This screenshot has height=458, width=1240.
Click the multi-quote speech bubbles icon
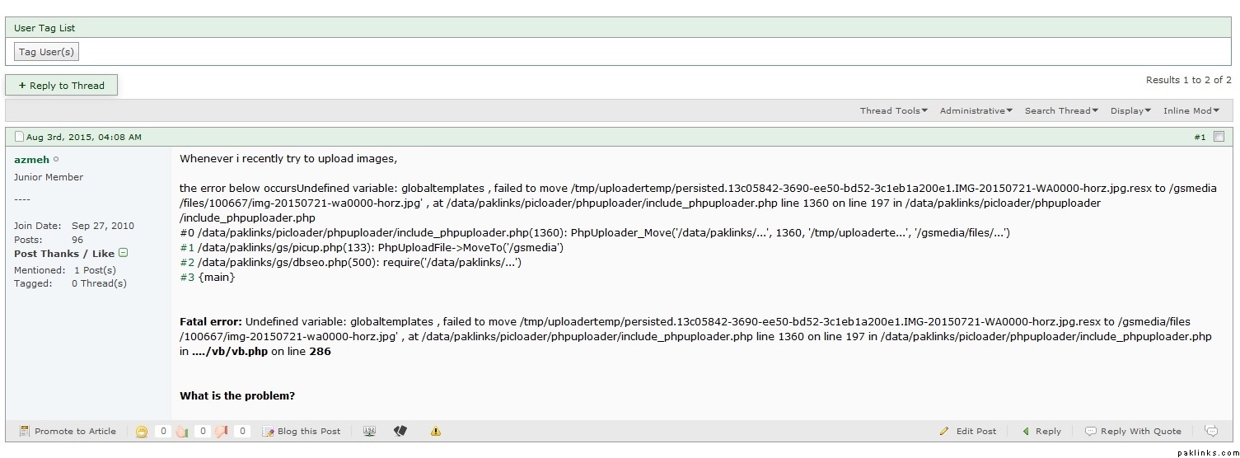tap(1211, 431)
